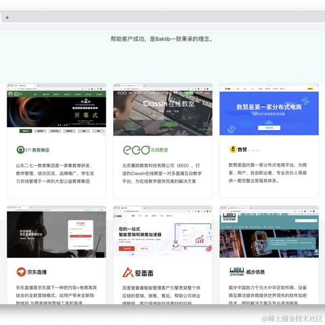Click the 威步中国致力于 description text

267,295
